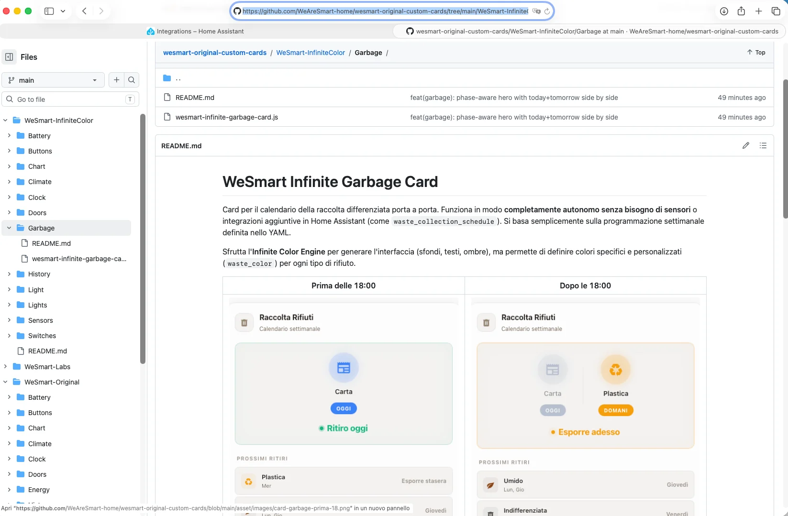Click the edit README pencil icon
The image size is (788, 516).
point(746,145)
